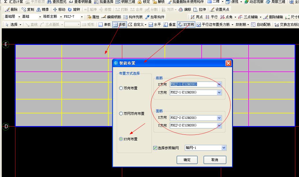The width and height of the screenshot is (299, 177).
Task: Choose the 移动 move tool
Action: tap(59, 9)
